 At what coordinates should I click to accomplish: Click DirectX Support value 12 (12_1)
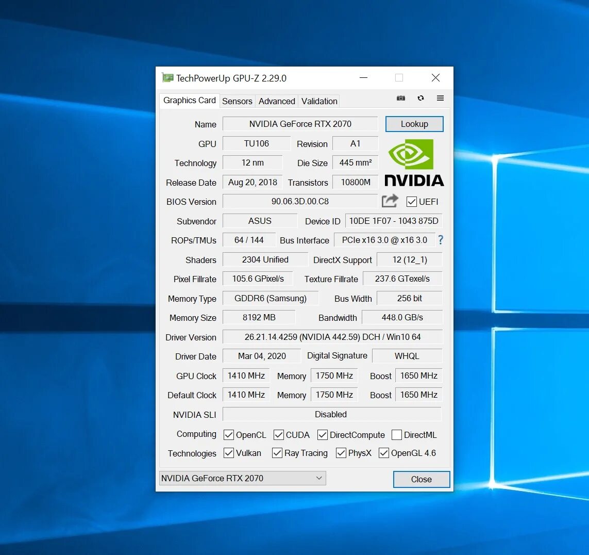(x=410, y=259)
